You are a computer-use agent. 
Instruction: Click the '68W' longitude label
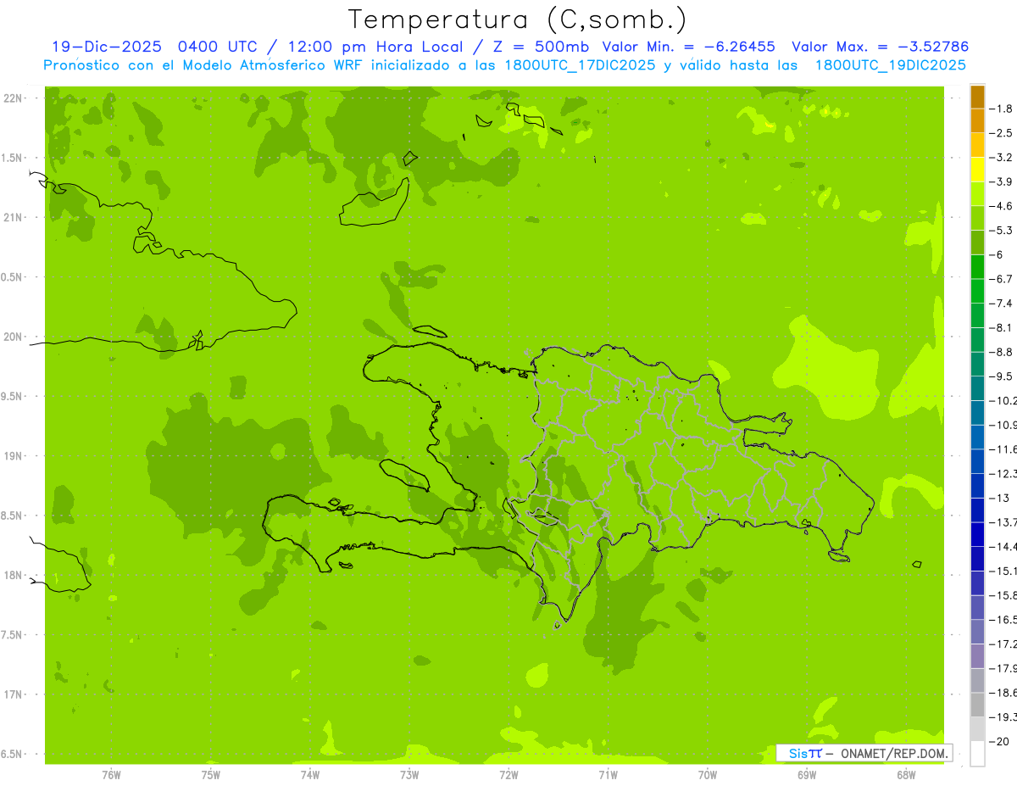click(906, 774)
